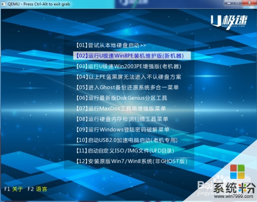Maximize the QEMU window

[x=238, y=3]
